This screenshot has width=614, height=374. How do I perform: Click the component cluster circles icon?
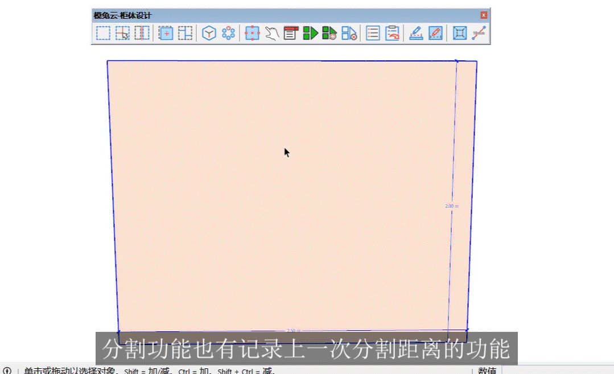click(x=228, y=33)
